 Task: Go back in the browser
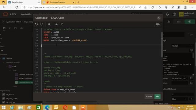coord(4,7)
